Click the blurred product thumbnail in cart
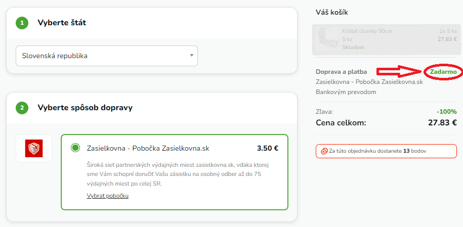The image size is (463, 227). tap(327, 39)
